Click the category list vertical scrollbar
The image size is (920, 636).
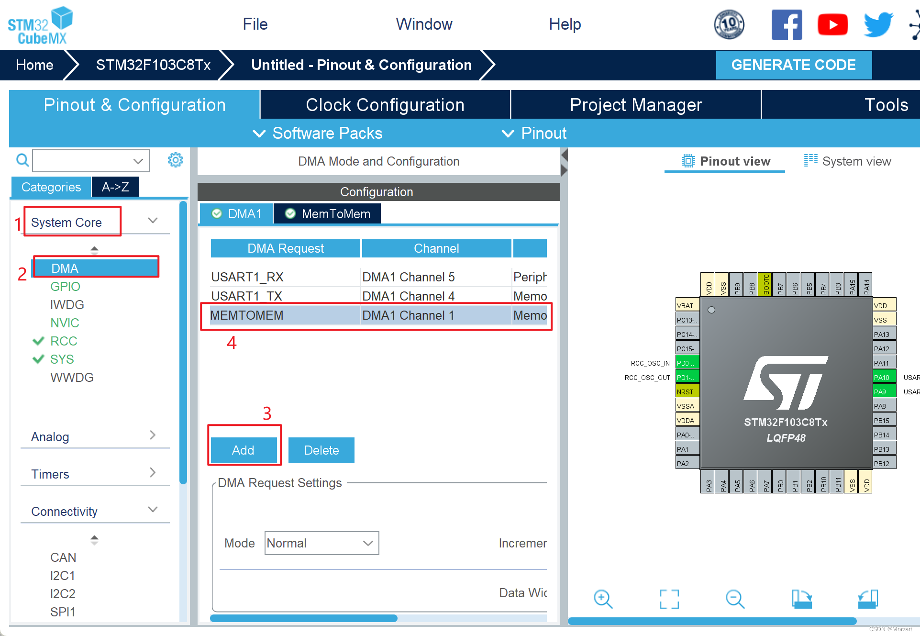tap(183, 343)
